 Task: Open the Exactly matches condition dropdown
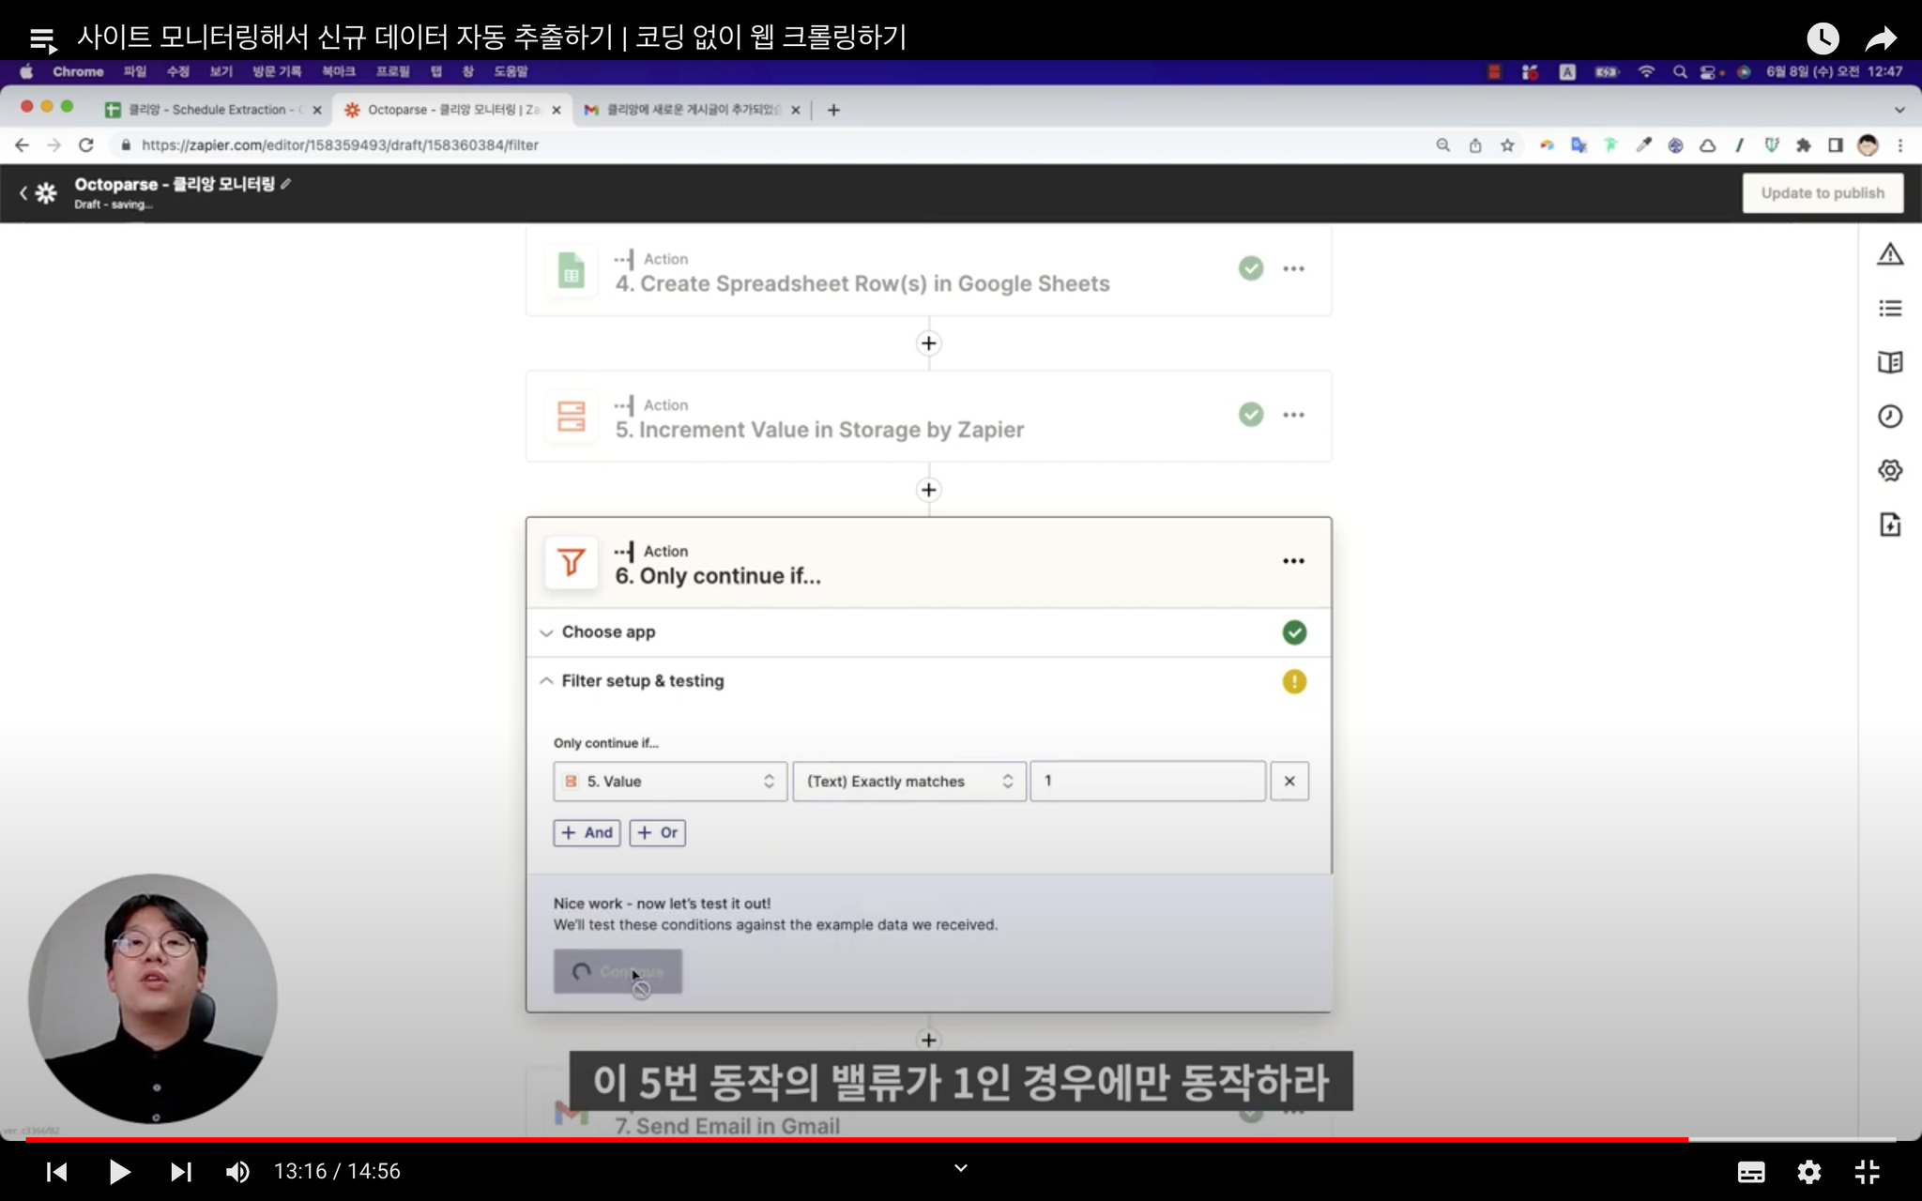[909, 781]
